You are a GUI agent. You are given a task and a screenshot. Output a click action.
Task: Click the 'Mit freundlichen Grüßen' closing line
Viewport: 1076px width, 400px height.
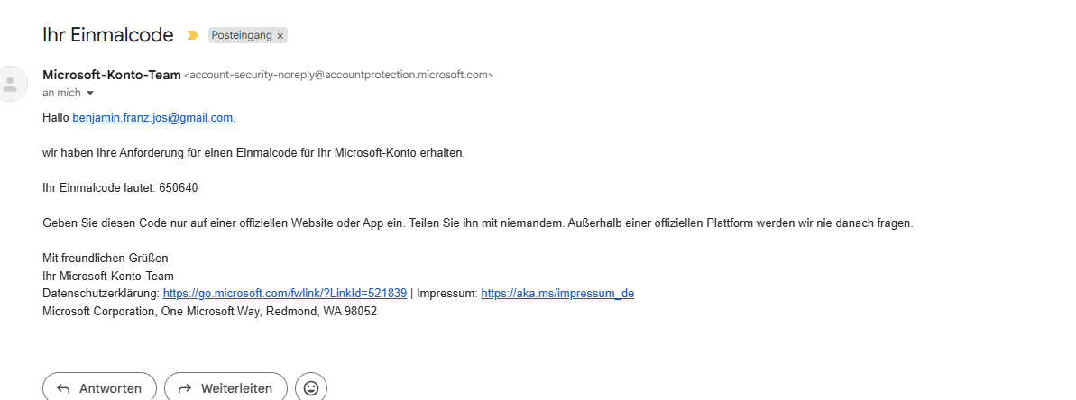pyautogui.click(x=106, y=258)
